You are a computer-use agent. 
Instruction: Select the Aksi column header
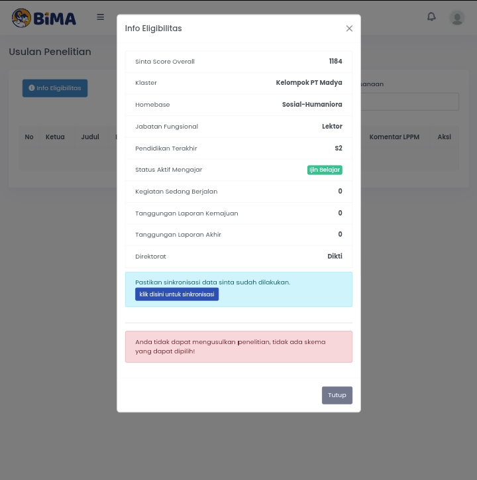(x=444, y=137)
